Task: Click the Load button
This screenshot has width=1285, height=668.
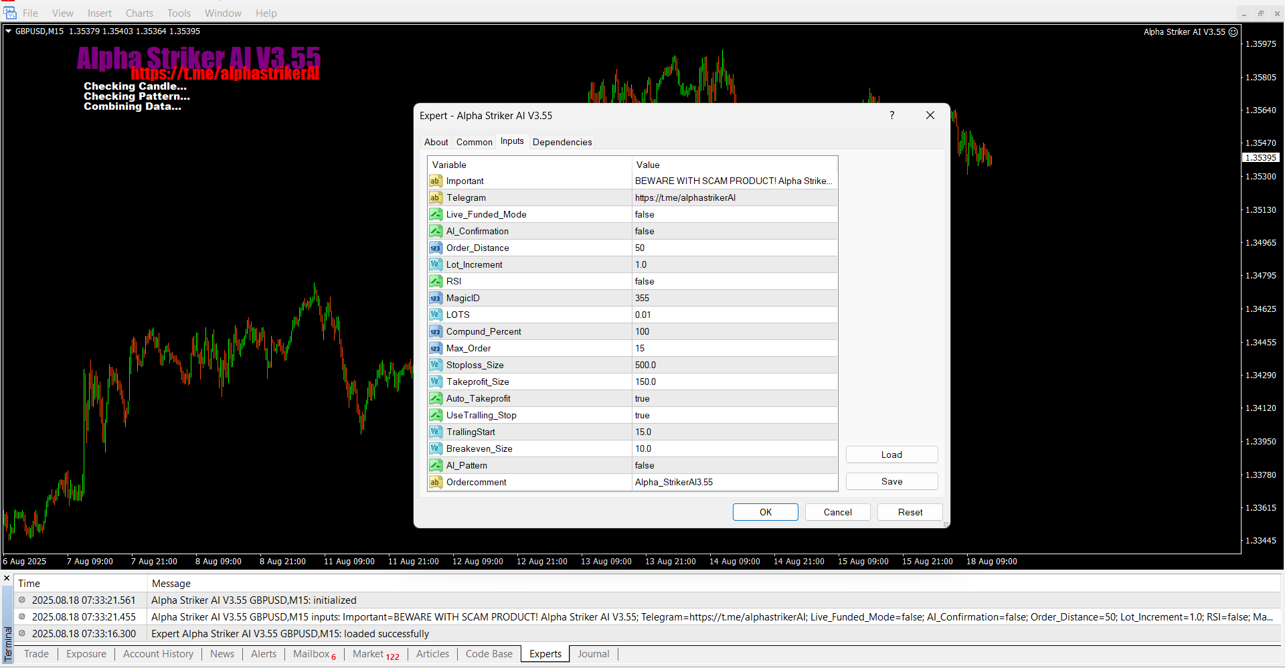Action: [891, 454]
